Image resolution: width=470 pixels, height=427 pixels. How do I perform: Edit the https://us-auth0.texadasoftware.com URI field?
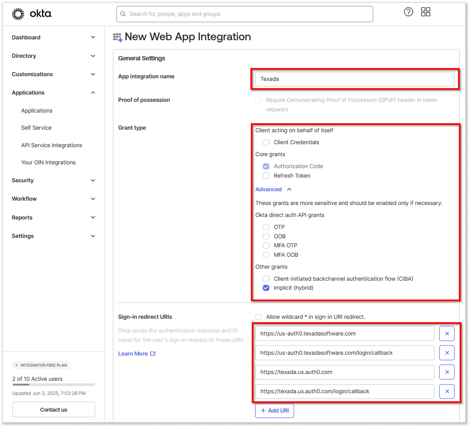point(345,333)
